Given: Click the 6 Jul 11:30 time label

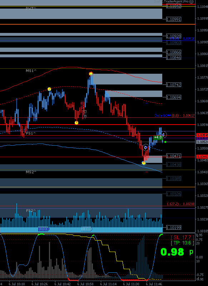Looking at the screenshot, I should pyautogui.click(x=132, y=284).
